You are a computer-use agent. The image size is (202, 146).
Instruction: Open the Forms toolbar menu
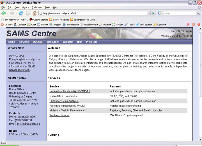[43, 25]
